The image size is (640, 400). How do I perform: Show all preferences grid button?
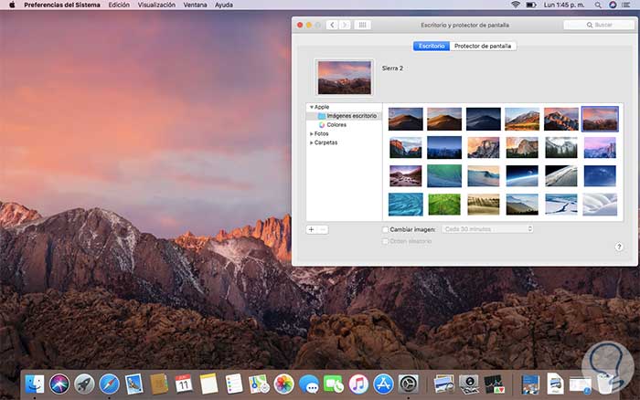click(x=362, y=25)
